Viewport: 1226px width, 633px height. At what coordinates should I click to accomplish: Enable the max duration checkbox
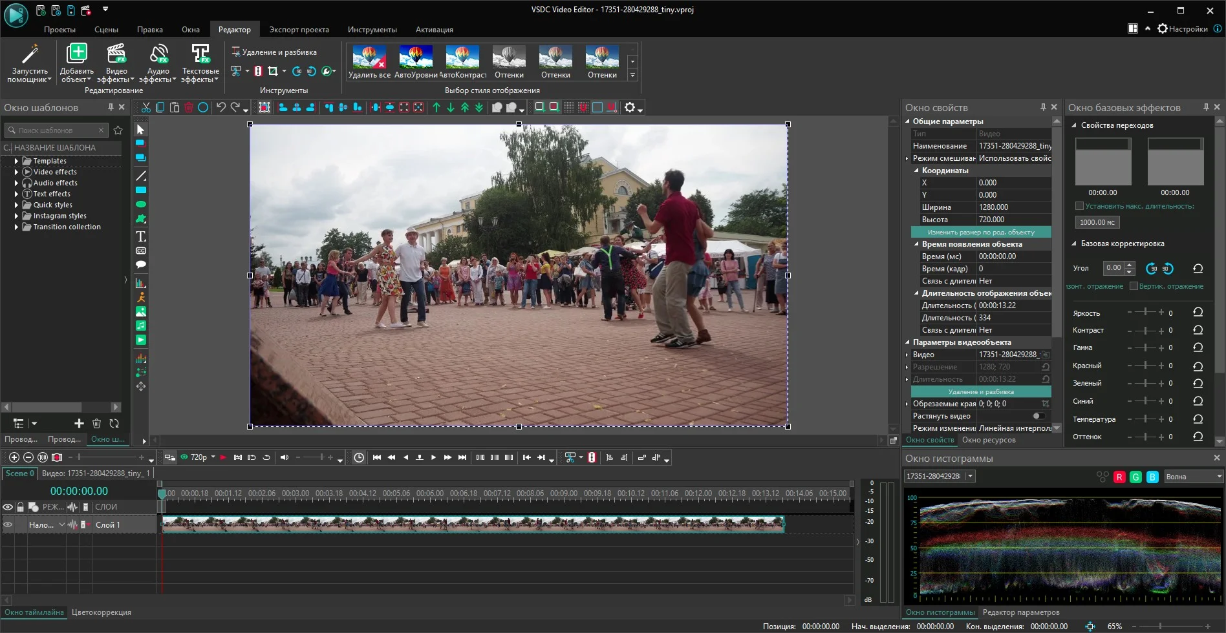1079,206
